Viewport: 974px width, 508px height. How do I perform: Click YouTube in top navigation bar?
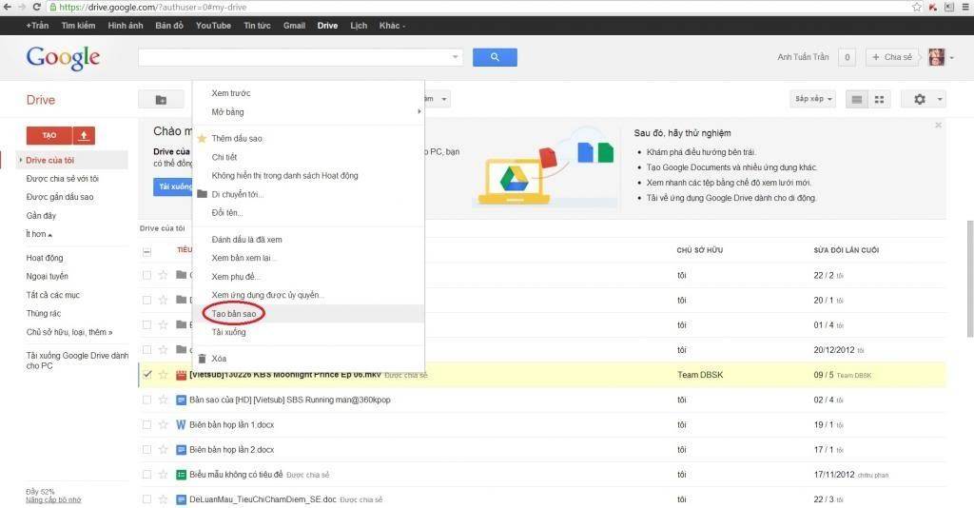point(213,26)
